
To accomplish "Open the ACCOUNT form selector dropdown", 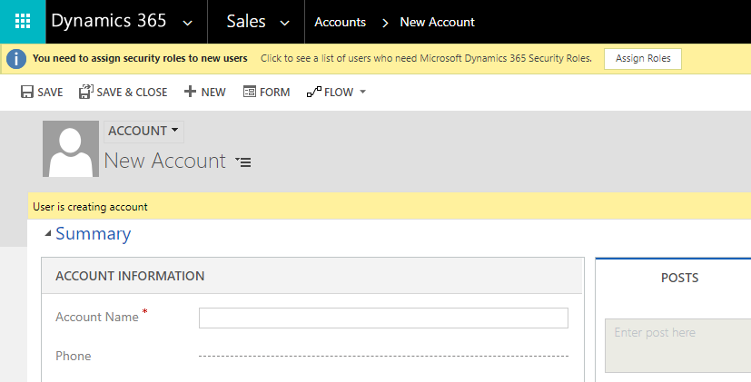I will click(x=143, y=132).
